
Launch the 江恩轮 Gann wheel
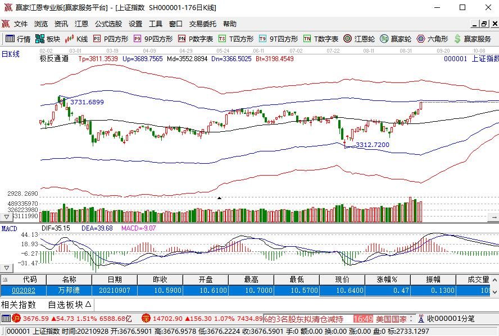tap(359, 39)
